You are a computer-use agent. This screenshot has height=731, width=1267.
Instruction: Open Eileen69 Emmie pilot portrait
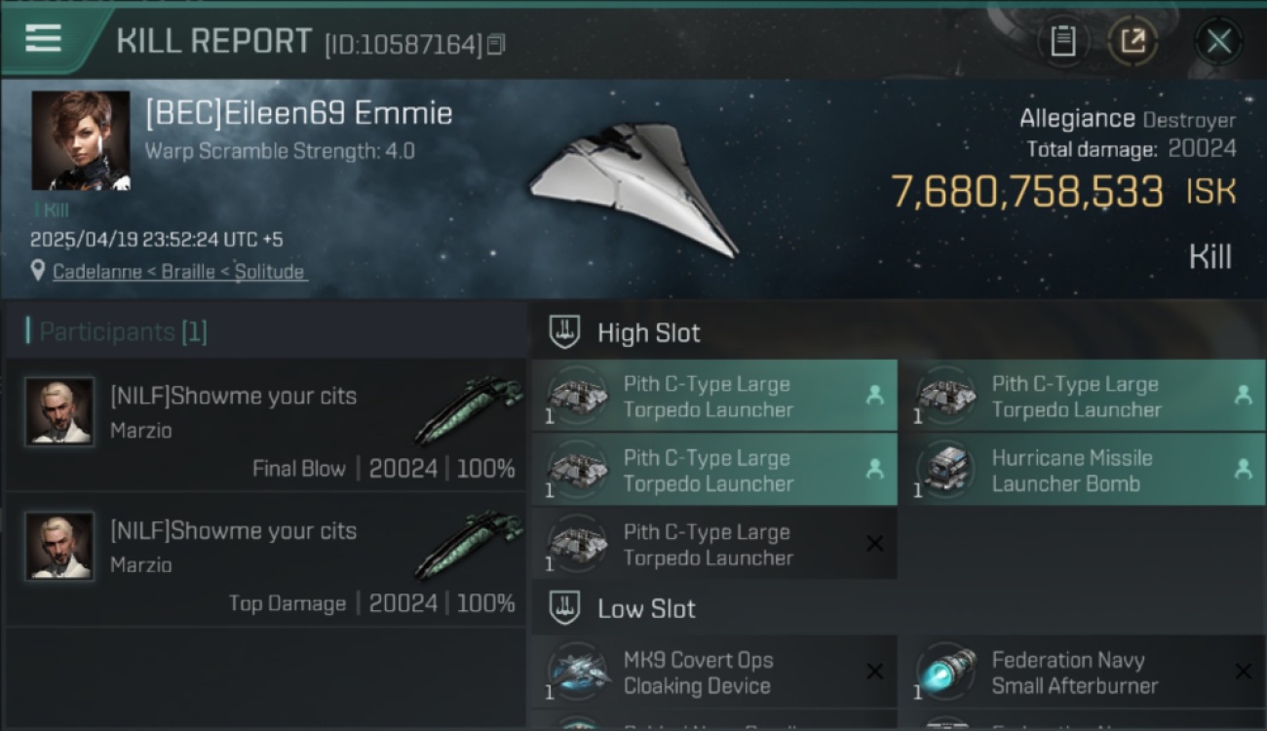(x=81, y=140)
